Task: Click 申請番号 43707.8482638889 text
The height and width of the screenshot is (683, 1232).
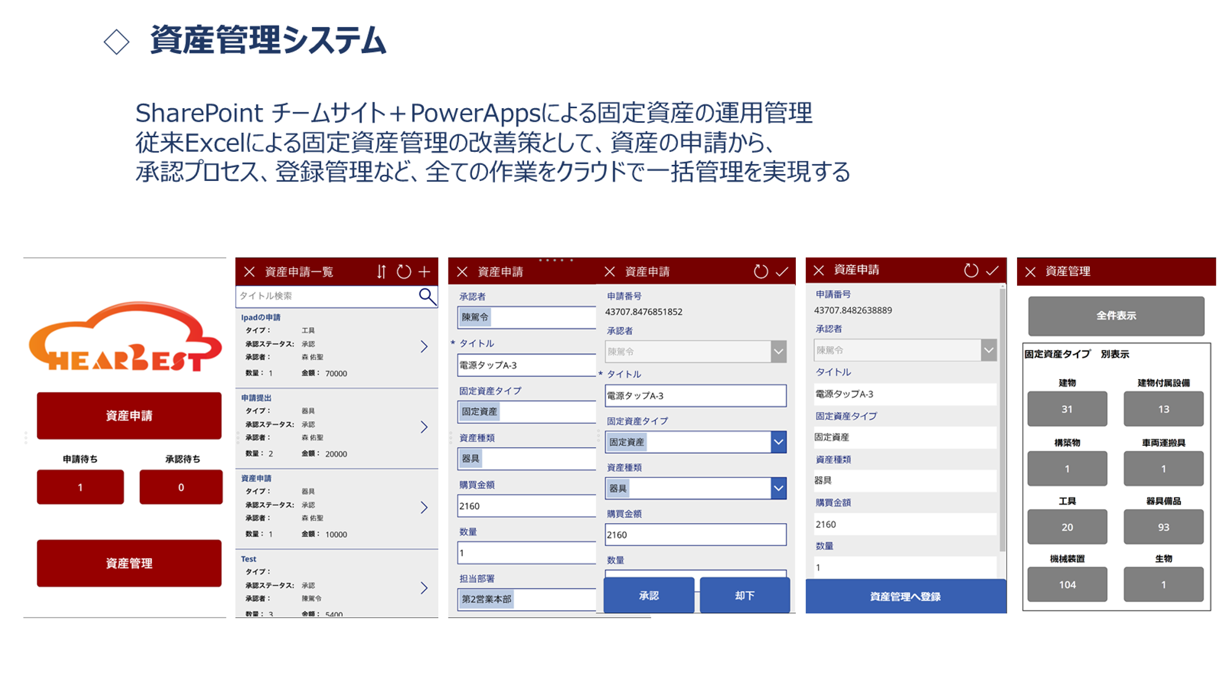Action: coord(853,311)
